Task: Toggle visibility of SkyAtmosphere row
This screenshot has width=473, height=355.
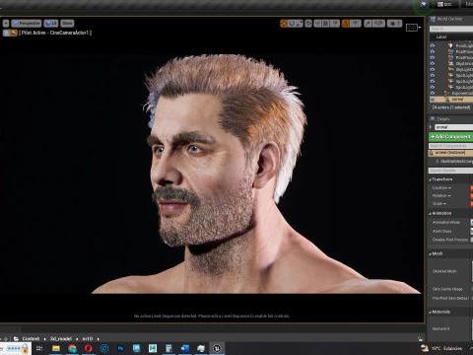Action: 433,63
